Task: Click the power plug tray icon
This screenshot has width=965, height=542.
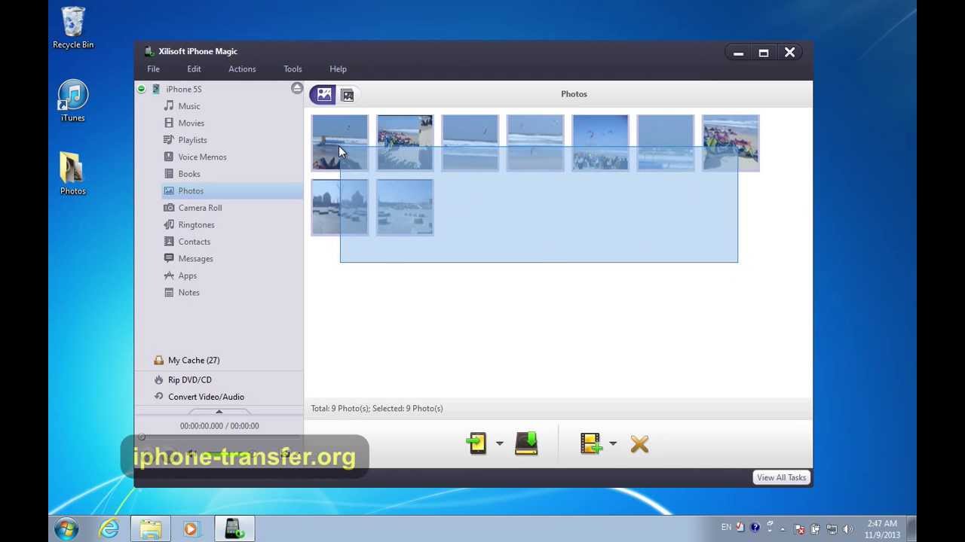Action: tap(816, 529)
